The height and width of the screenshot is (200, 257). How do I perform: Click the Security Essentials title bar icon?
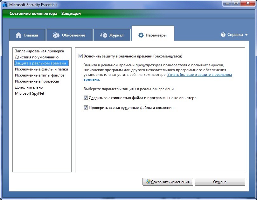[x=5, y=4]
